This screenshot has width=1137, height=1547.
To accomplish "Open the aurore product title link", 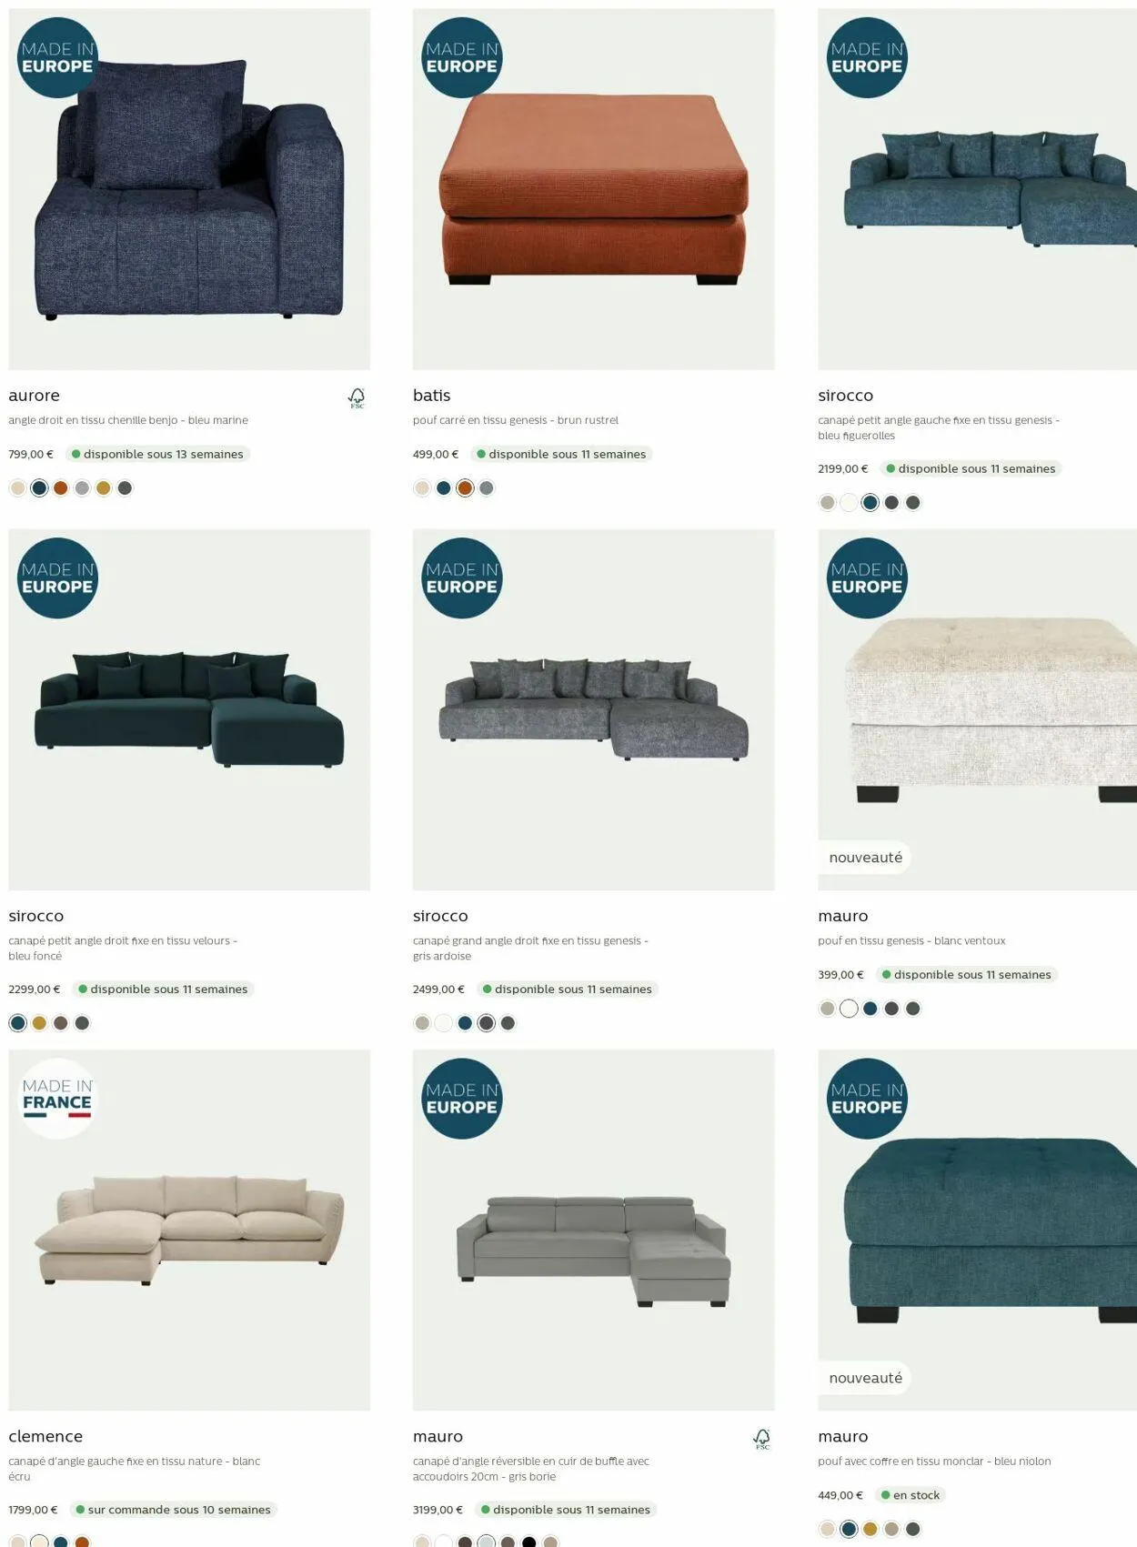I will (x=35, y=396).
